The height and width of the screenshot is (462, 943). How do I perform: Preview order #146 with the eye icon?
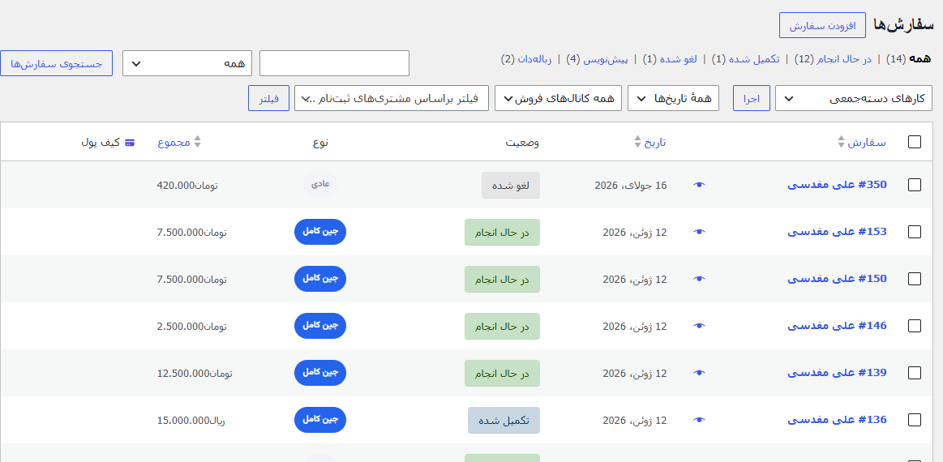[x=699, y=326]
